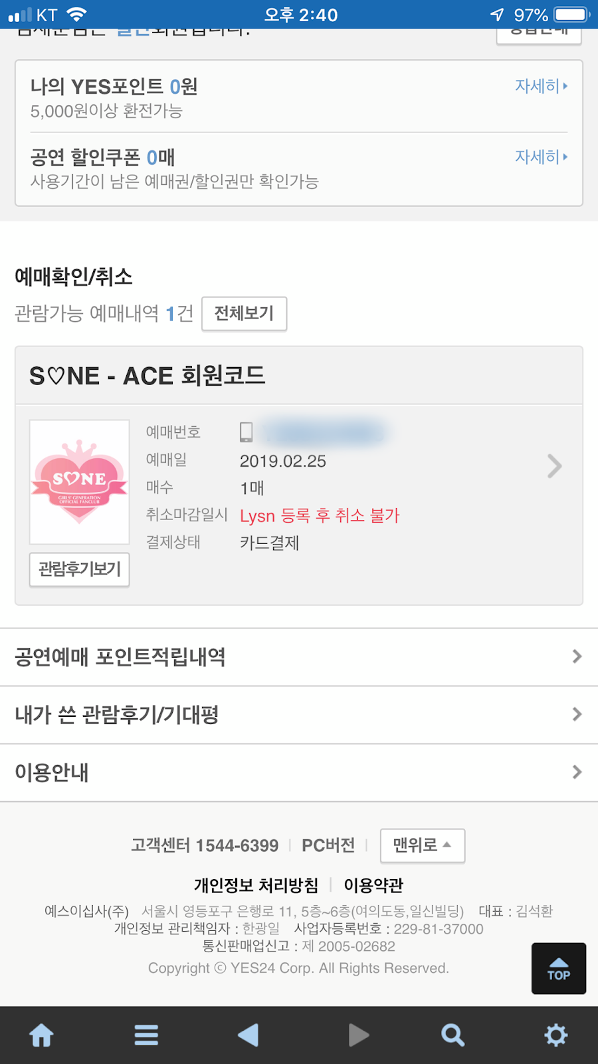Expand the SONE booking detail chevron

553,465
